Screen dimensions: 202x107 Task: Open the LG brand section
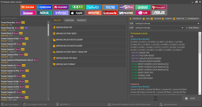point(143,13)
